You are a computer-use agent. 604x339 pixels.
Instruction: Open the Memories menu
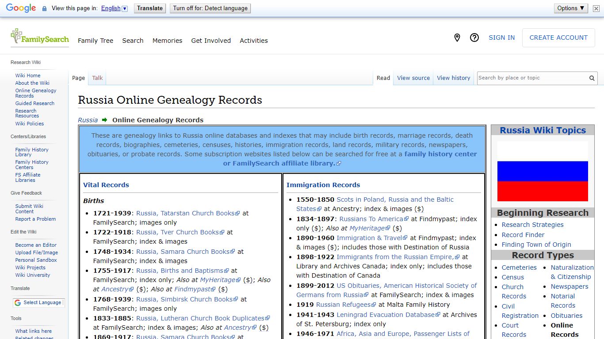coord(167,41)
